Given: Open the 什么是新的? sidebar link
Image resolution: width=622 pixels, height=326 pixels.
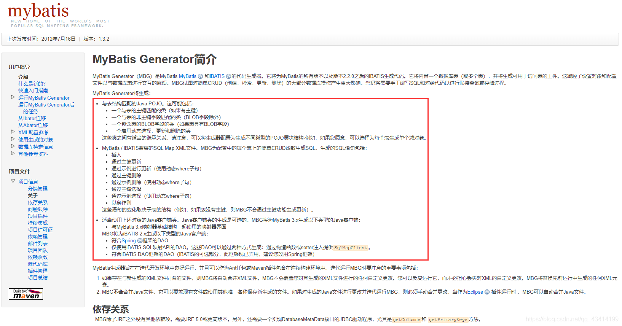Looking at the screenshot, I should (32, 84).
